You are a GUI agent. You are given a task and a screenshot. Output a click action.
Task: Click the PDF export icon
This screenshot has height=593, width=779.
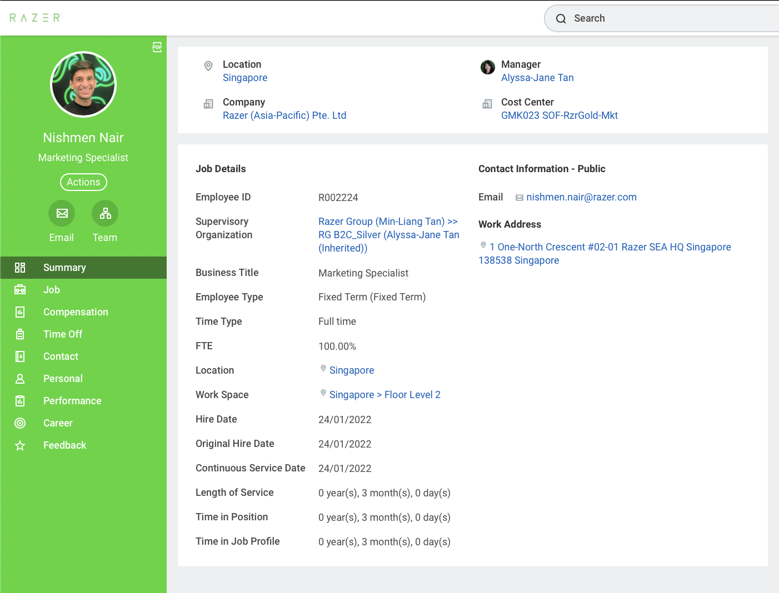157,47
